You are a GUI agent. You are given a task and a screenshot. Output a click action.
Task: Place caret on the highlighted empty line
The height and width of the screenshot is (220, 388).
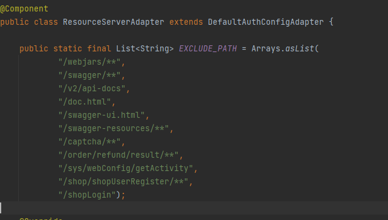pos(194,208)
